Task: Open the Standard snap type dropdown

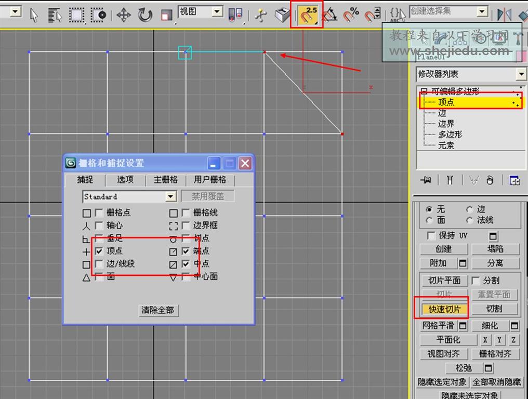Action: (170, 197)
